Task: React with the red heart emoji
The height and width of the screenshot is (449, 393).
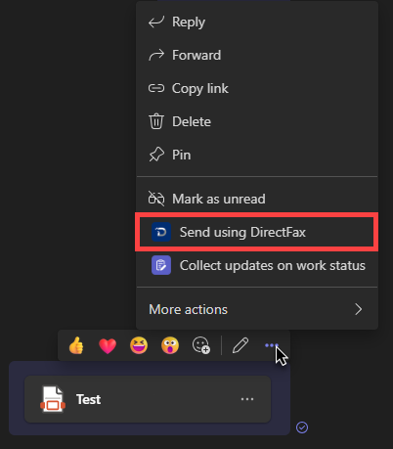Action: [108, 346]
